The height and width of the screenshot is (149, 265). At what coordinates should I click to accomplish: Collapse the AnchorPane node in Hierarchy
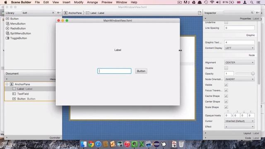[7, 84]
